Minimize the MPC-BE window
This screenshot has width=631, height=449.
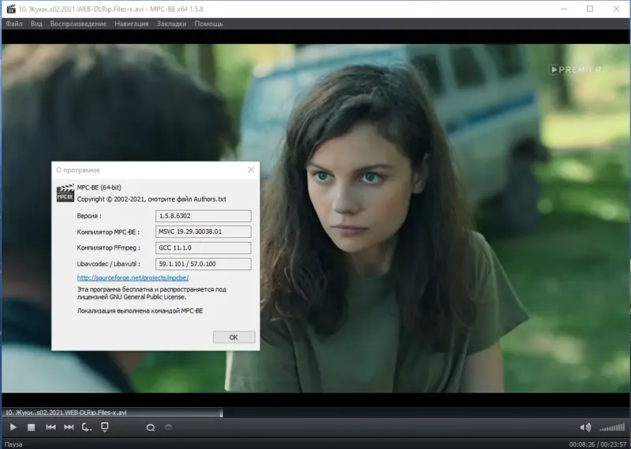coord(564,9)
